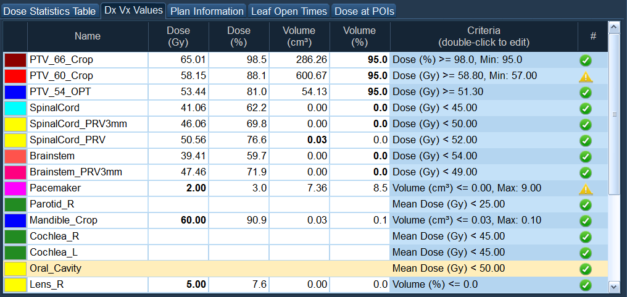This screenshot has height=297, width=627.
Task: Click the Name column header
Action: point(88,36)
